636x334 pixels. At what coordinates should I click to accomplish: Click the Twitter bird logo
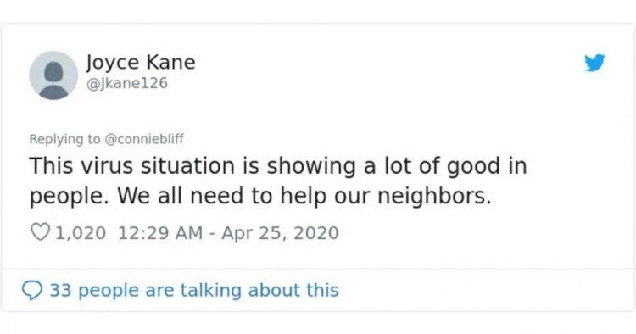click(594, 63)
